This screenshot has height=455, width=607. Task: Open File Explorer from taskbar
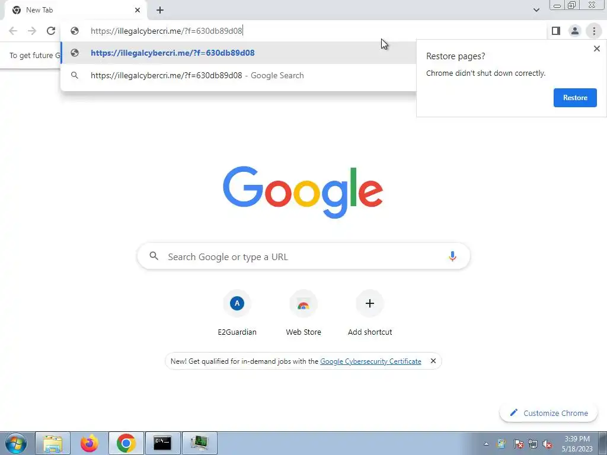(x=53, y=443)
